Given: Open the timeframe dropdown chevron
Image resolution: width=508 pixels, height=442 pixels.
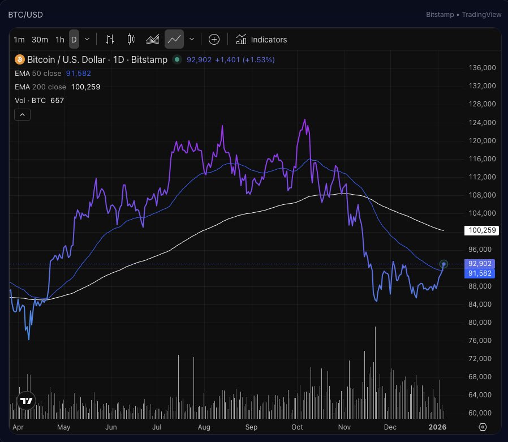Looking at the screenshot, I should point(87,40).
